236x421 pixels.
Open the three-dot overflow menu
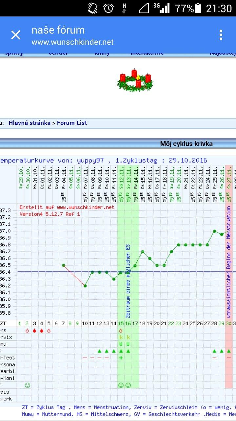pos(221,35)
